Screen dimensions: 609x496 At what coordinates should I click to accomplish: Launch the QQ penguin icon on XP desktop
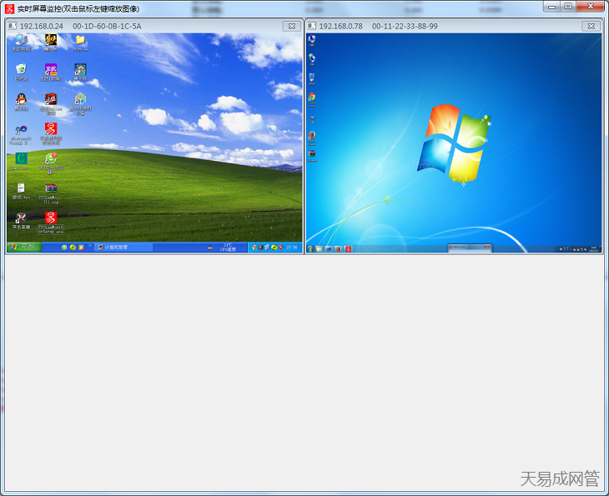pos(21,100)
